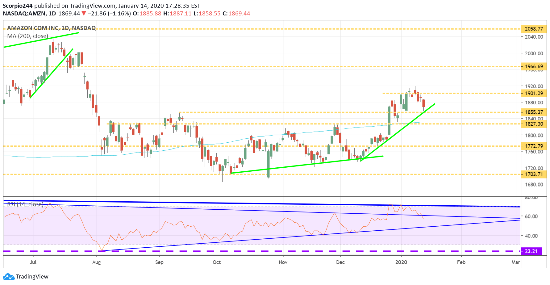
Task: Select the 1827.30 price level label
Action: coord(534,124)
